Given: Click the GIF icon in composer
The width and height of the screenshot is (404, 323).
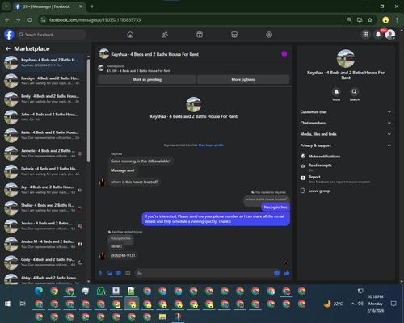Looking at the screenshot, I should (x=128, y=273).
